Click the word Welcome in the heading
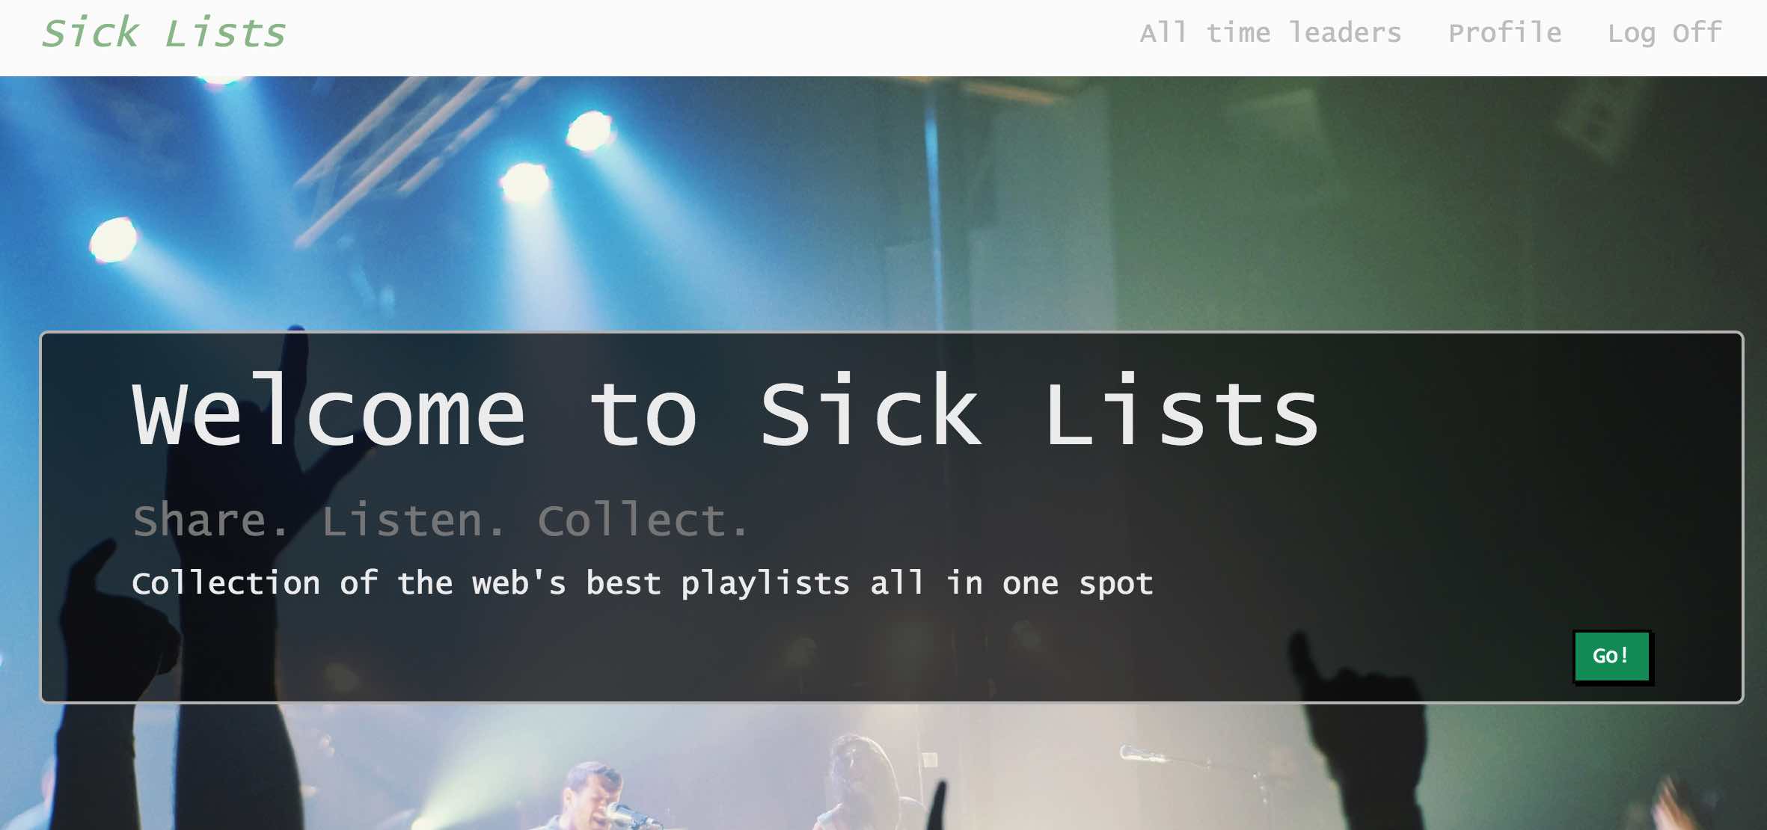This screenshot has height=830, width=1767. [328, 411]
